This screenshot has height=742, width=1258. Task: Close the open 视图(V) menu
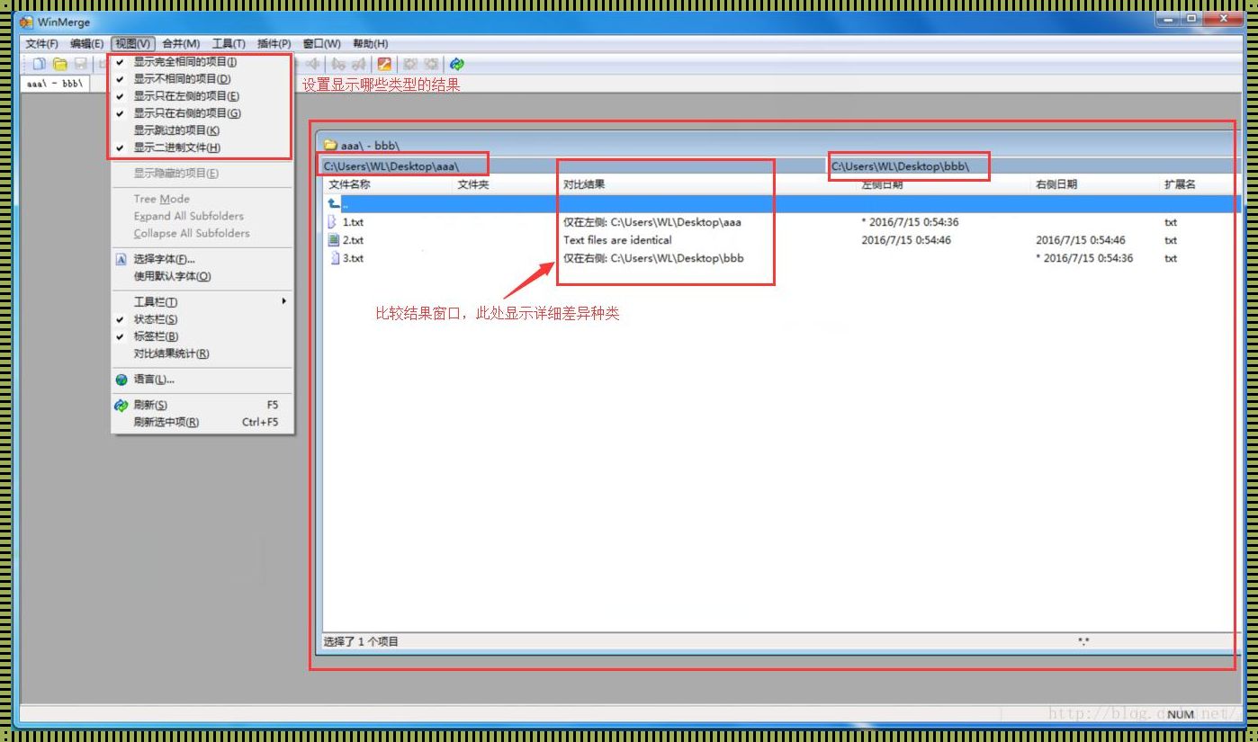click(x=133, y=43)
